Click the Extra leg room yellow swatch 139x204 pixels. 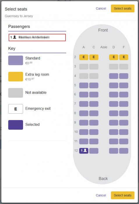pos(16,77)
